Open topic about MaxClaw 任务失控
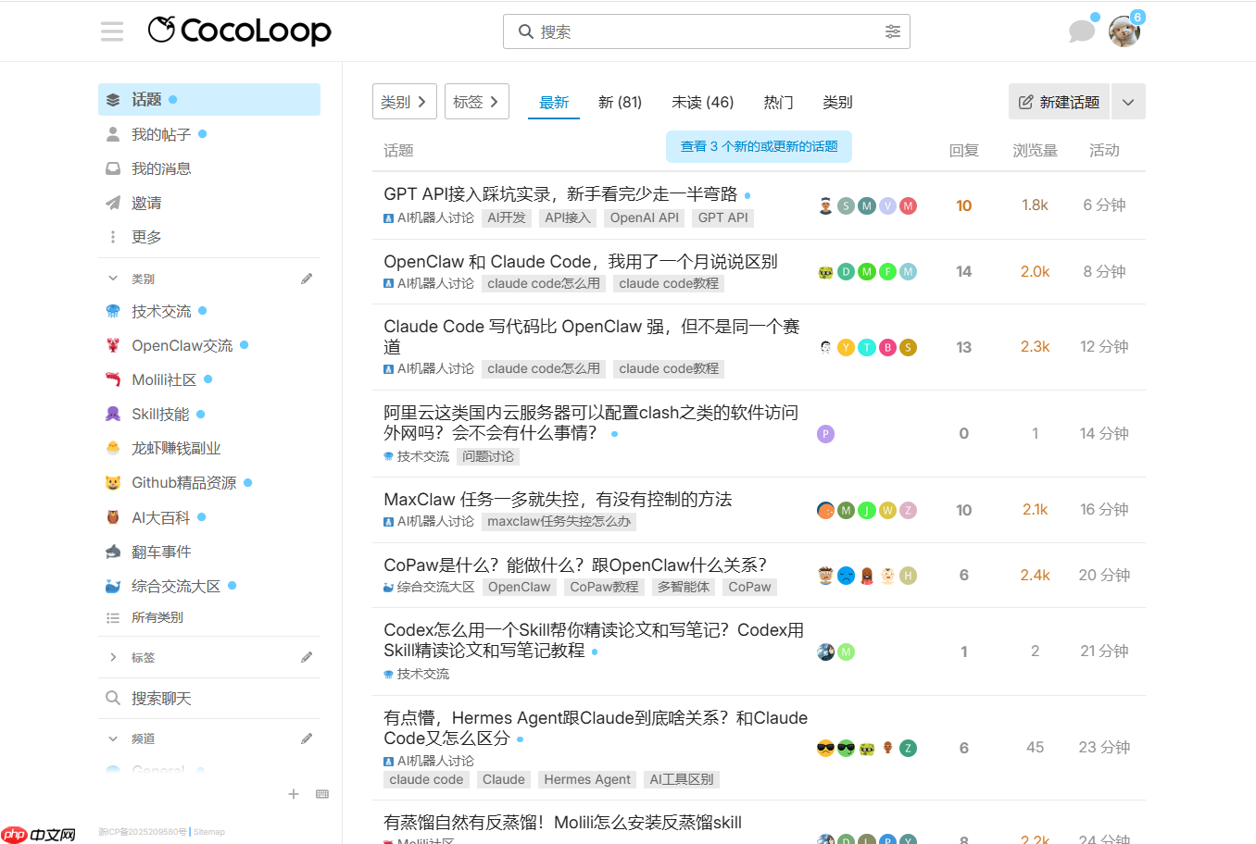Image resolution: width=1256 pixels, height=844 pixels. click(558, 499)
